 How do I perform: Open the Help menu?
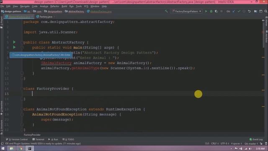[x=104, y=6]
